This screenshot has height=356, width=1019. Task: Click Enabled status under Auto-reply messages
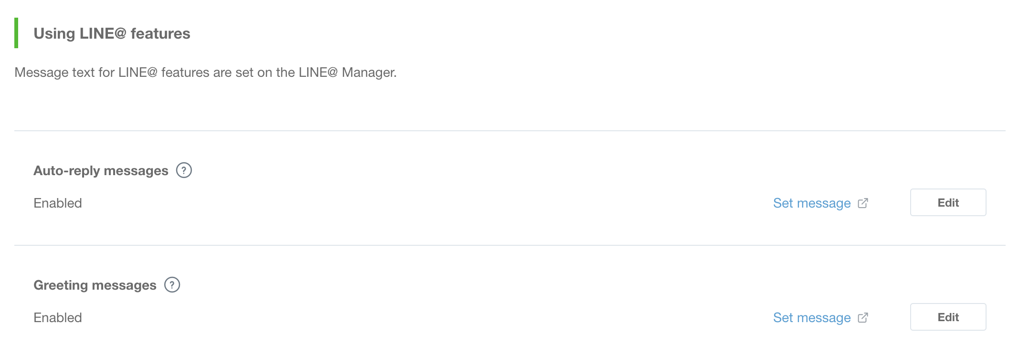pyautogui.click(x=58, y=203)
